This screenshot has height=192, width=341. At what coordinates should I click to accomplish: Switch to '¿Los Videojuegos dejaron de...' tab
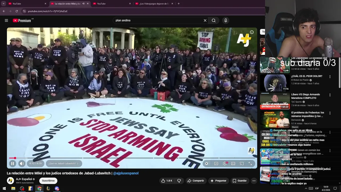pos(154,4)
